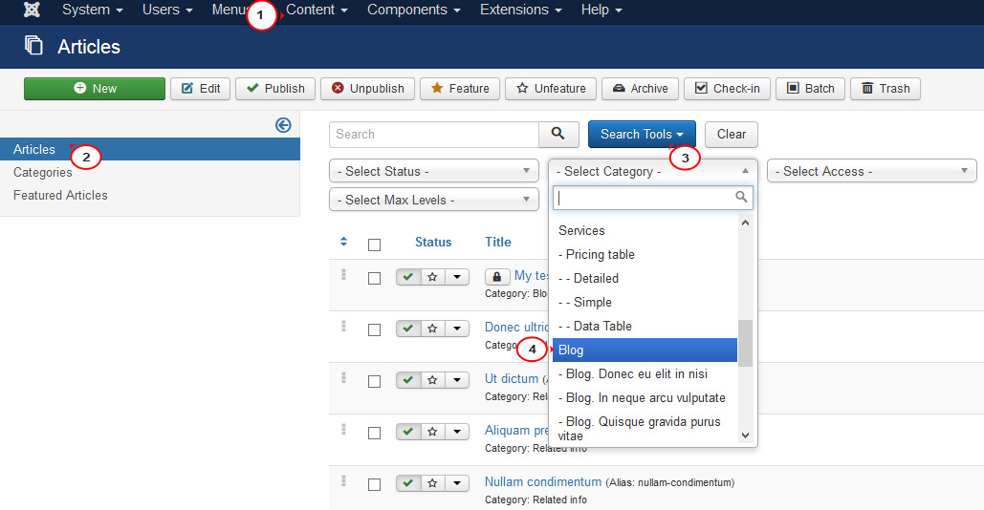Grab the drag handle of My test row
This screenshot has height=510, width=984.
point(343,274)
